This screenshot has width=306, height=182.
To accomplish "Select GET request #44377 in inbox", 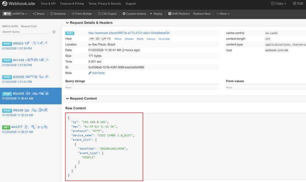I will (x=31, y=129).
